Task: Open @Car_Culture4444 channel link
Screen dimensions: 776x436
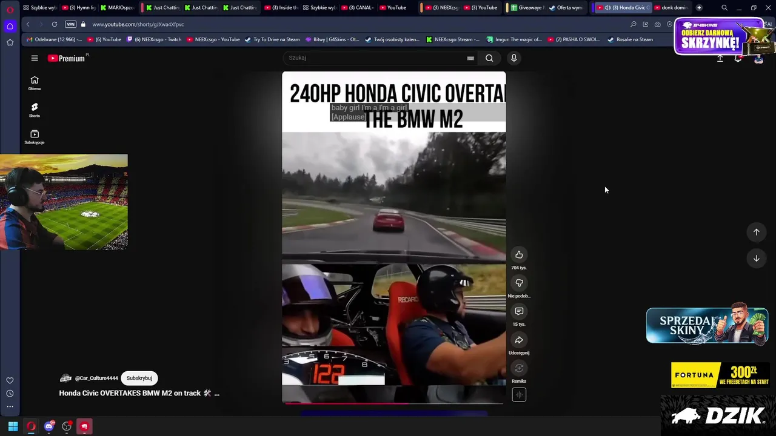Action: click(x=96, y=378)
